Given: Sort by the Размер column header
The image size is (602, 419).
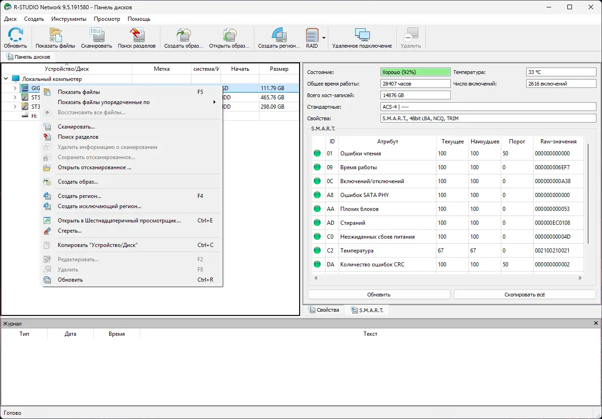Looking at the screenshot, I should coord(279,69).
